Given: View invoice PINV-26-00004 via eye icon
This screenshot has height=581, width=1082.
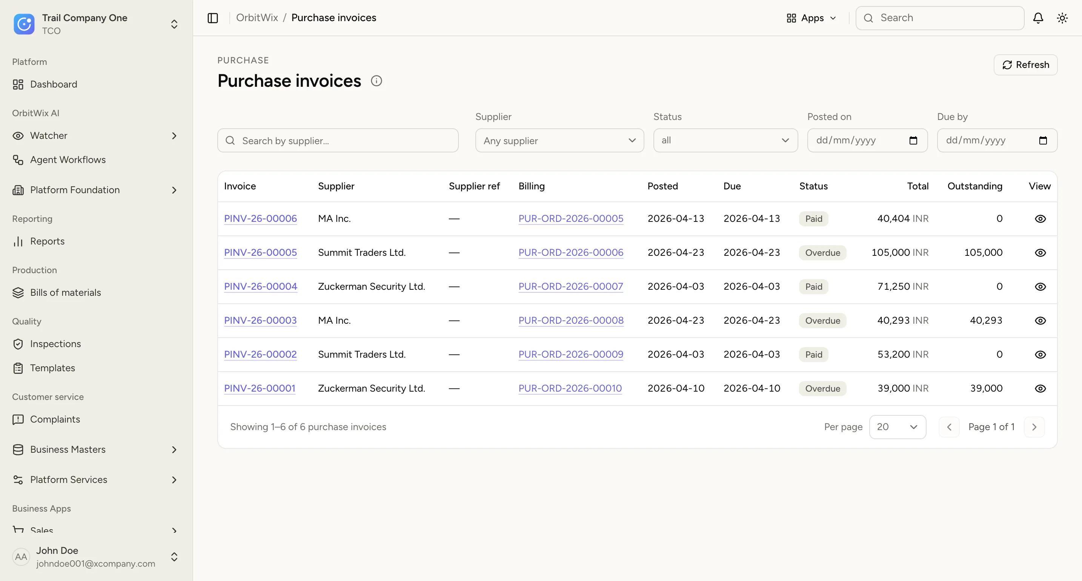Looking at the screenshot, I should pos(1040,286).
